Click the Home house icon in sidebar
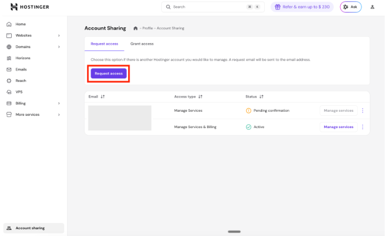 9,24
